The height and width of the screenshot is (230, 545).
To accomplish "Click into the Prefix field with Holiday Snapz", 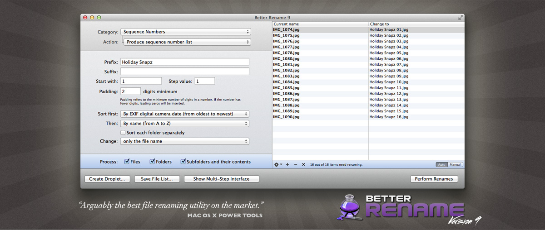I will coord(185,62).
